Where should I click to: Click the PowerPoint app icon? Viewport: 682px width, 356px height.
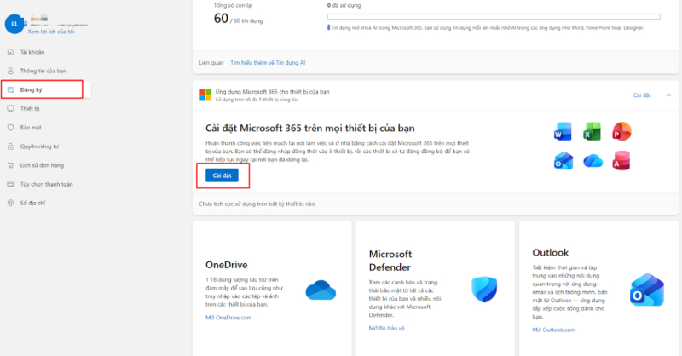tap(621, 132)
